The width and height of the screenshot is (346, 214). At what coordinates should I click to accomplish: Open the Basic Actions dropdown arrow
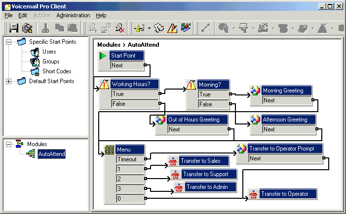(x=233, y=29)
